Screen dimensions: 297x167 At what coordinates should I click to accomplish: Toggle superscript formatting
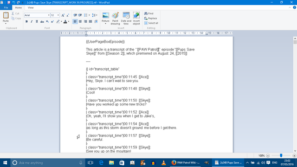[52, 22]
